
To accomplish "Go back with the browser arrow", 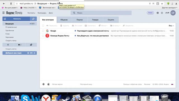I will coord(4,4).
